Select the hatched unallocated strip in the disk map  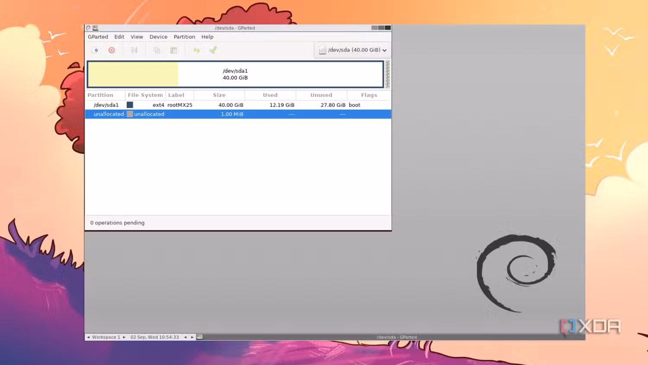click(x=388, y=74)
